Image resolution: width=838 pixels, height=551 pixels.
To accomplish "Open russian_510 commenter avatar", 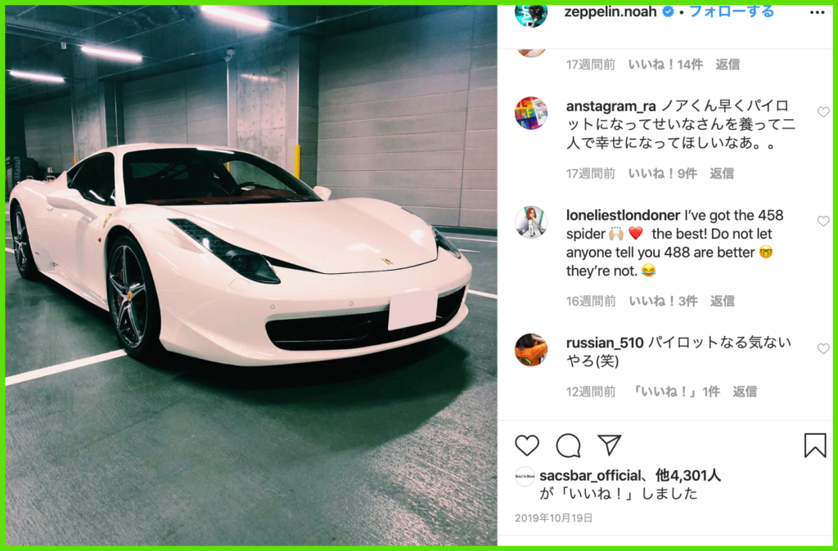I will point(530,350).
